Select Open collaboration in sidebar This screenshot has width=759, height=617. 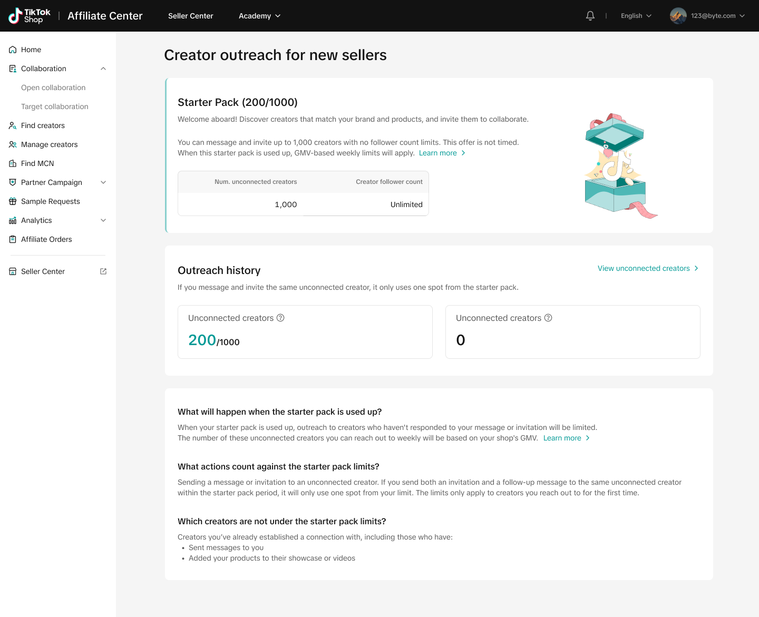(53, 87)
